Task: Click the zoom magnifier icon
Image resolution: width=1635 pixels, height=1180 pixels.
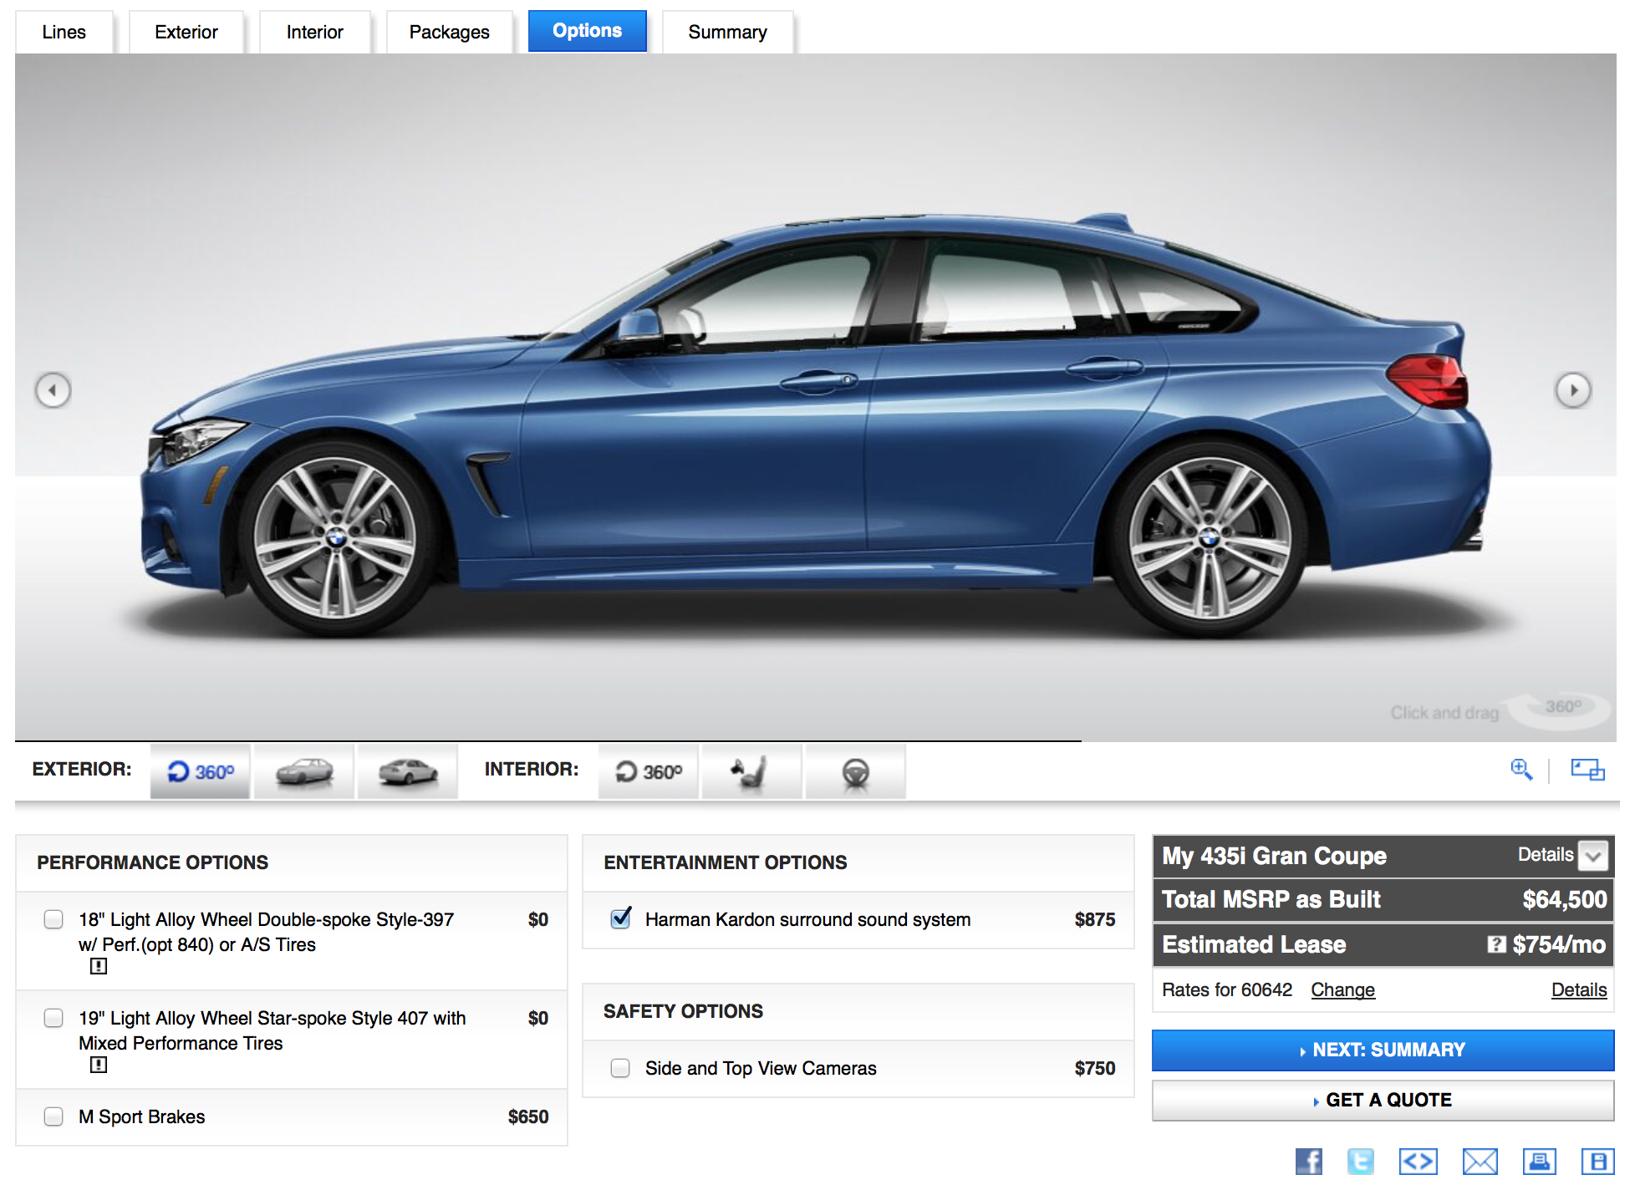Action: coord(1521,770)
